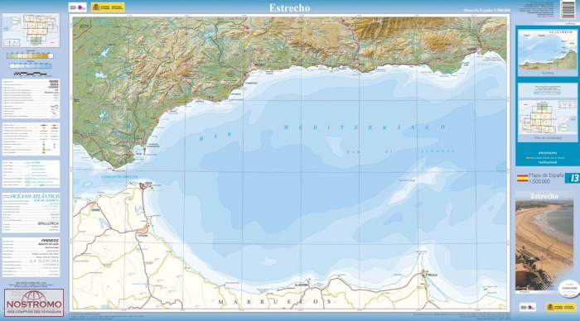
Task: Select the blue bathymetry depth color scale
Action: (x=31, y=65)
